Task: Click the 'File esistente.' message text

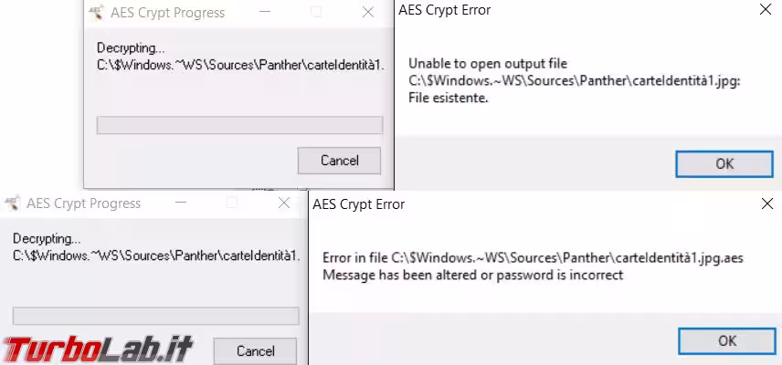Action: (448, 99)
